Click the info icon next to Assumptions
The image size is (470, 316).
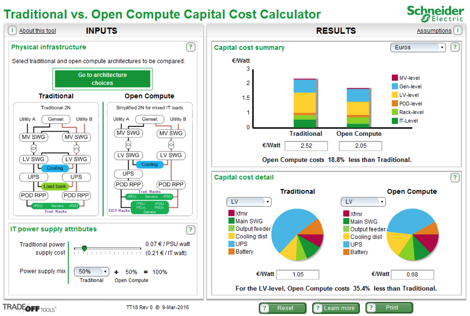coord(458,30)
